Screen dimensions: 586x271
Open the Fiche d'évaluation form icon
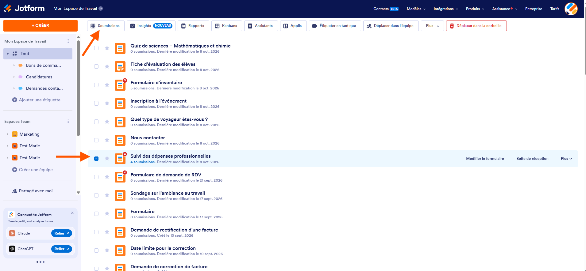(120, 67)
